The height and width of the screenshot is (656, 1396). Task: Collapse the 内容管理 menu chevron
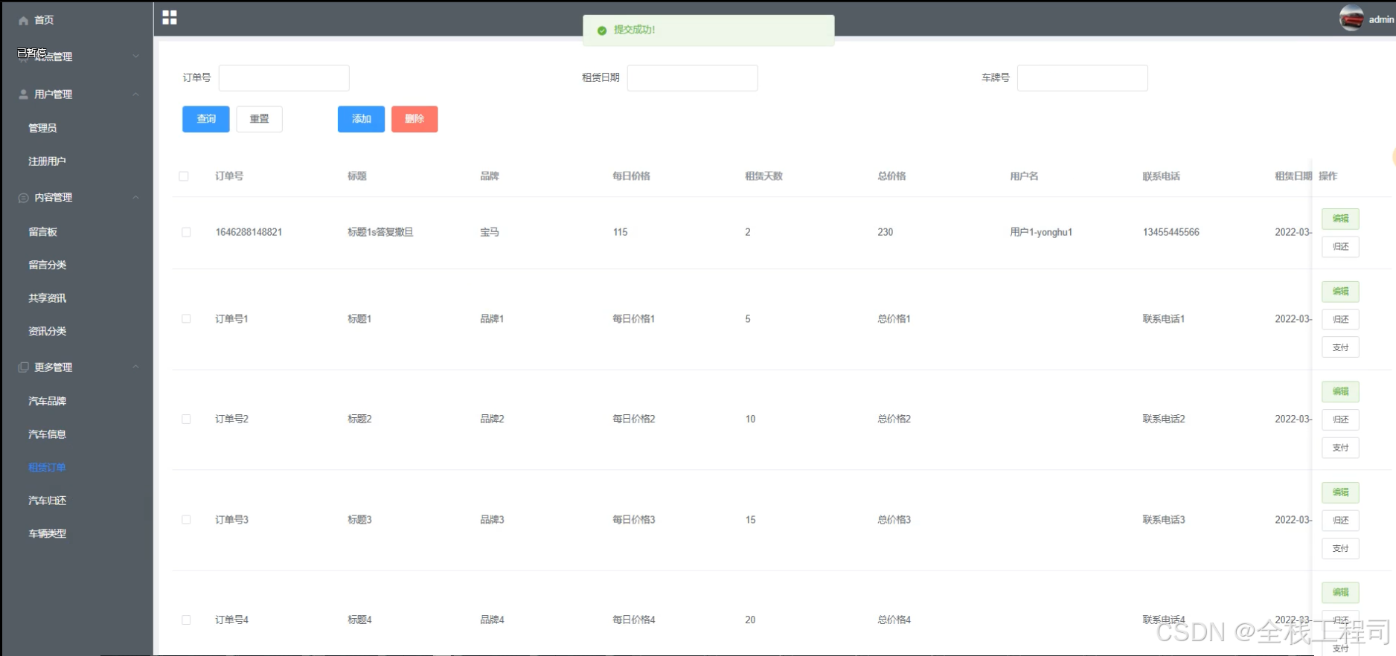136,198
